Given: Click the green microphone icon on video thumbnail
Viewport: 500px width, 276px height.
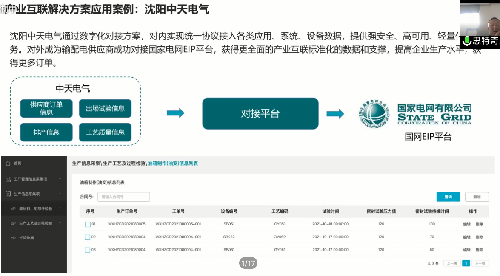Looking at the screenshot, I should tap(467, 41).
